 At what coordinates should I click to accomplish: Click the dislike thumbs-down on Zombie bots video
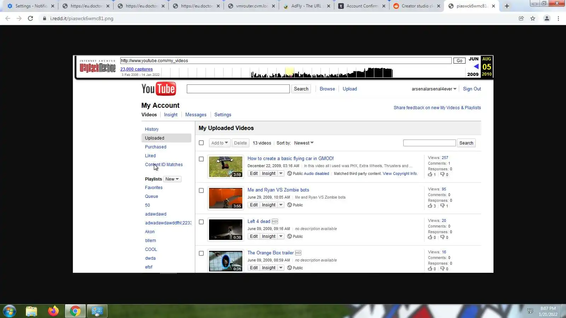click(442, 206)
